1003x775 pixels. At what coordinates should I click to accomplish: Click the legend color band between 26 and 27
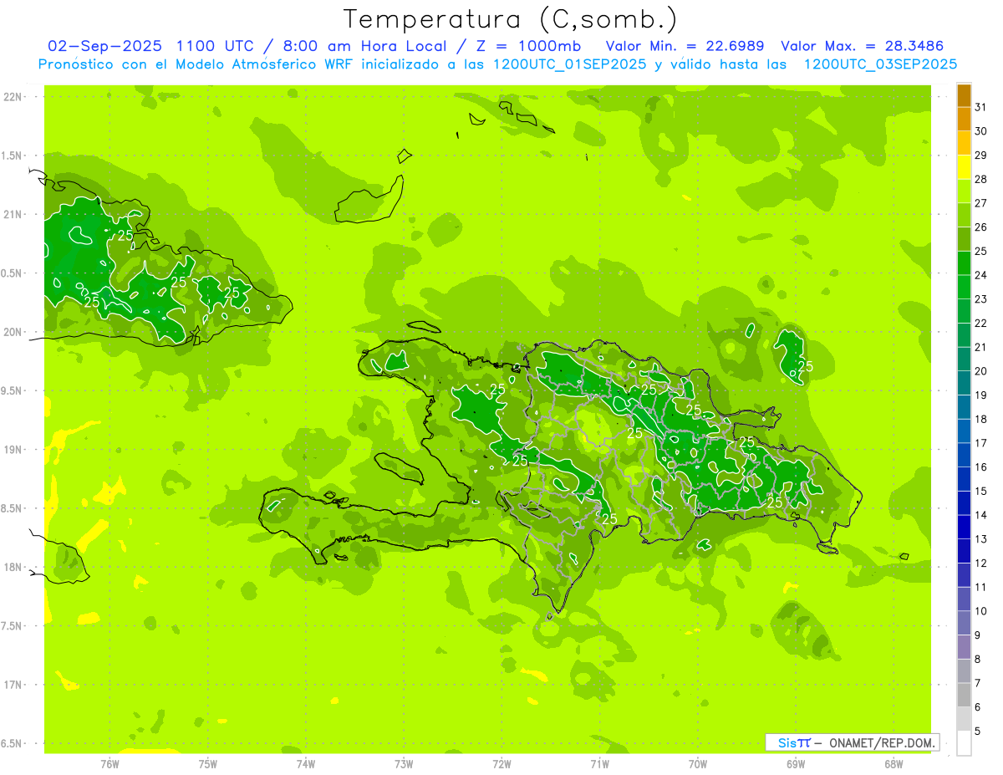coord(964,216)
